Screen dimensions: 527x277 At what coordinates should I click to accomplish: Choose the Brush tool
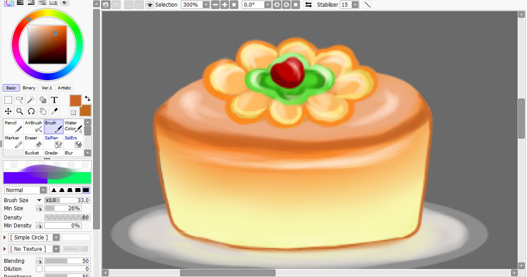click(54, 127)
